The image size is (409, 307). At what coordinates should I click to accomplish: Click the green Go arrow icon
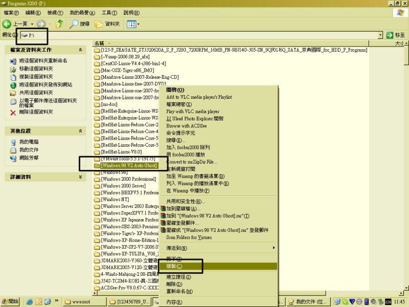click(390, 35)
